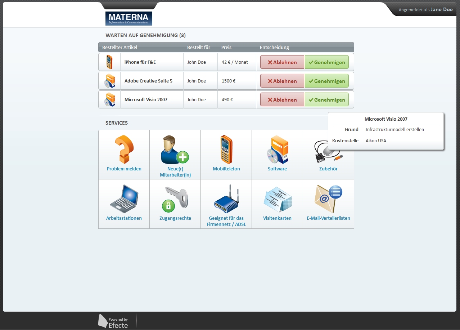Select the Visitenkarten business cards icon
The image size is (460, 330).
click(278, 200)
